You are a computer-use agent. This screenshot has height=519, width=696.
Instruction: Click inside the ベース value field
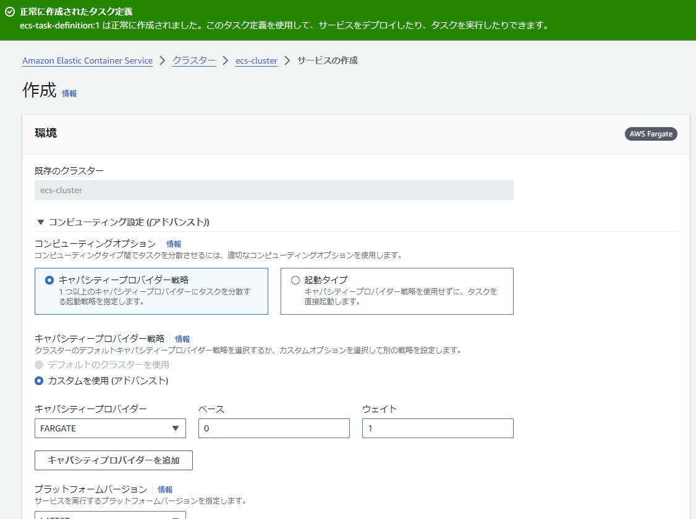[x=274, y=428]
